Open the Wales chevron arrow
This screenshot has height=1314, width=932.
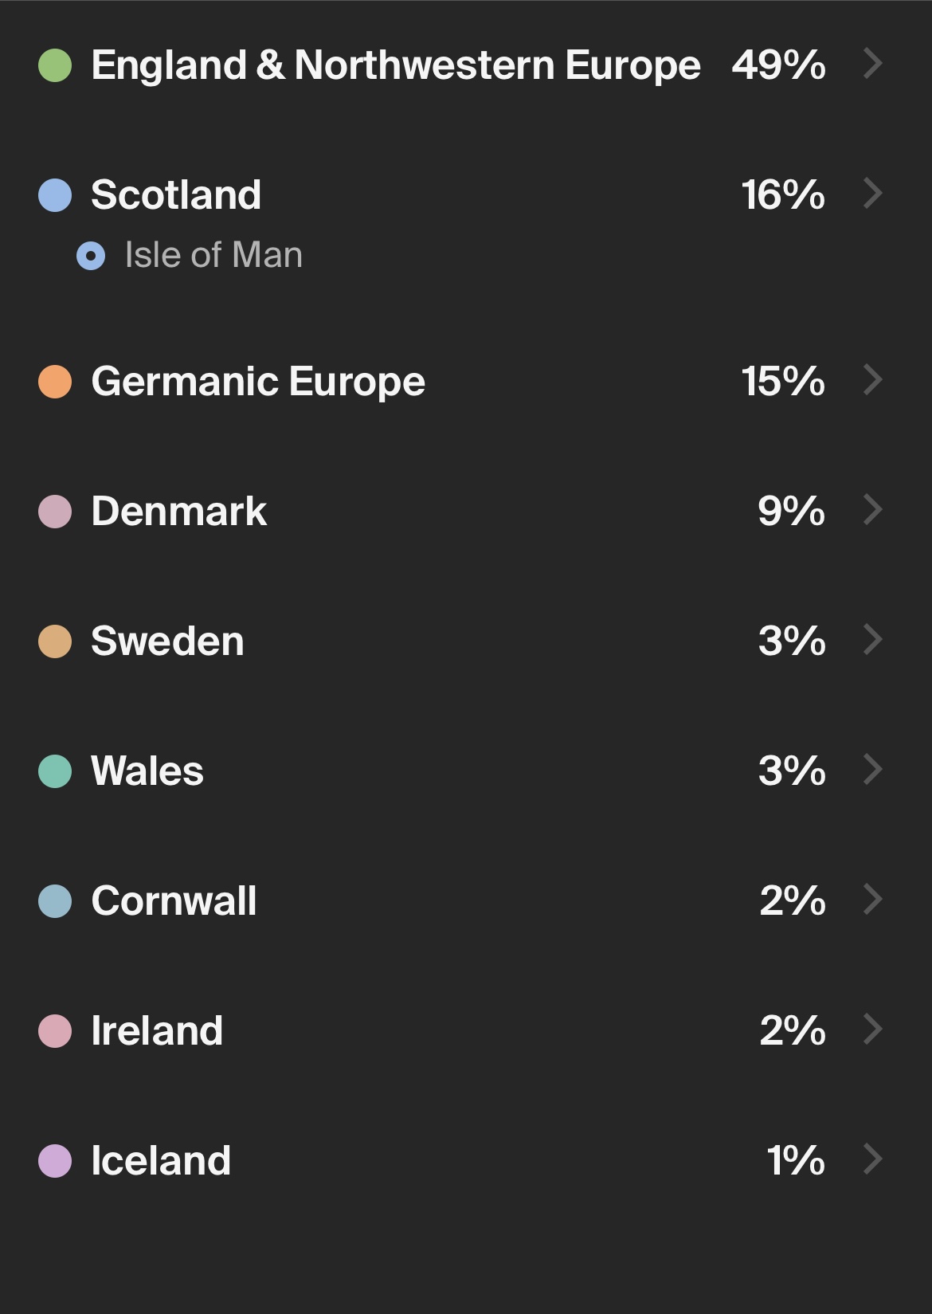click(873, 770)
